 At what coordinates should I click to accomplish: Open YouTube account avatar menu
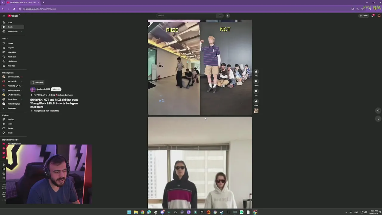[x=379, y=16]
